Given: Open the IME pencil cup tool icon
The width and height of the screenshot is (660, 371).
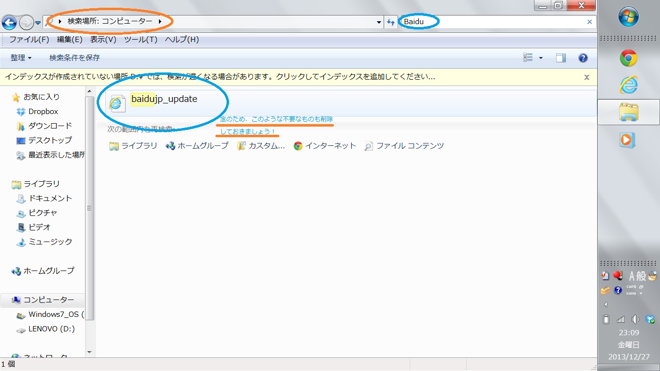Looking at the screenshot, I should pyautogui.click(x=652, y=276).
